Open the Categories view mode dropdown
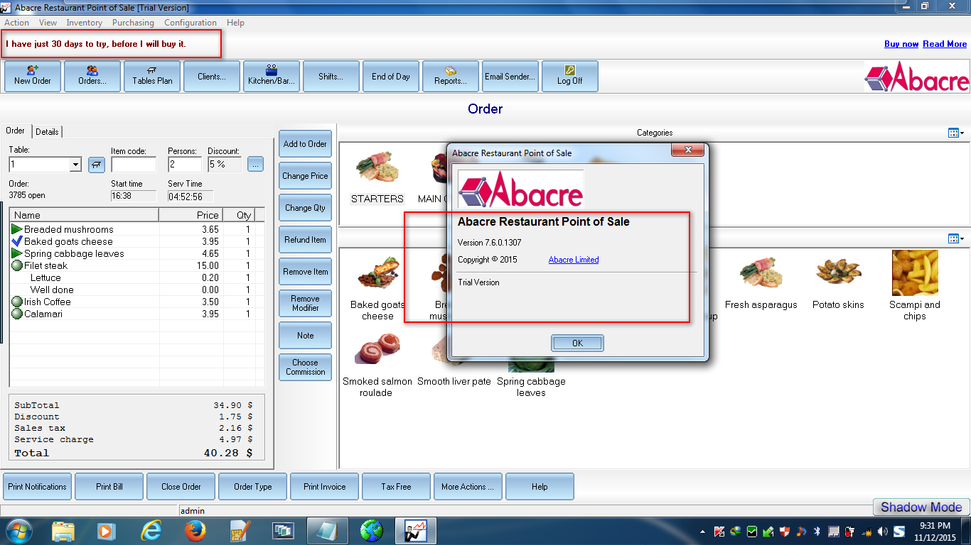The height and width of the screenshot is (545, 971). click(x=956, y=133)
